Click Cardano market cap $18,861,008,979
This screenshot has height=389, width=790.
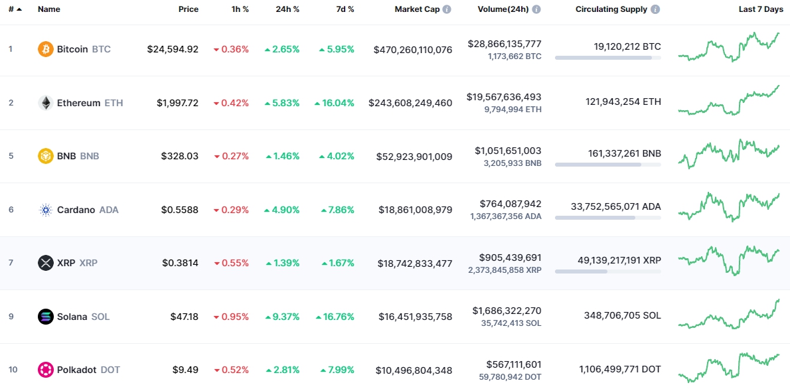(416, 210)
